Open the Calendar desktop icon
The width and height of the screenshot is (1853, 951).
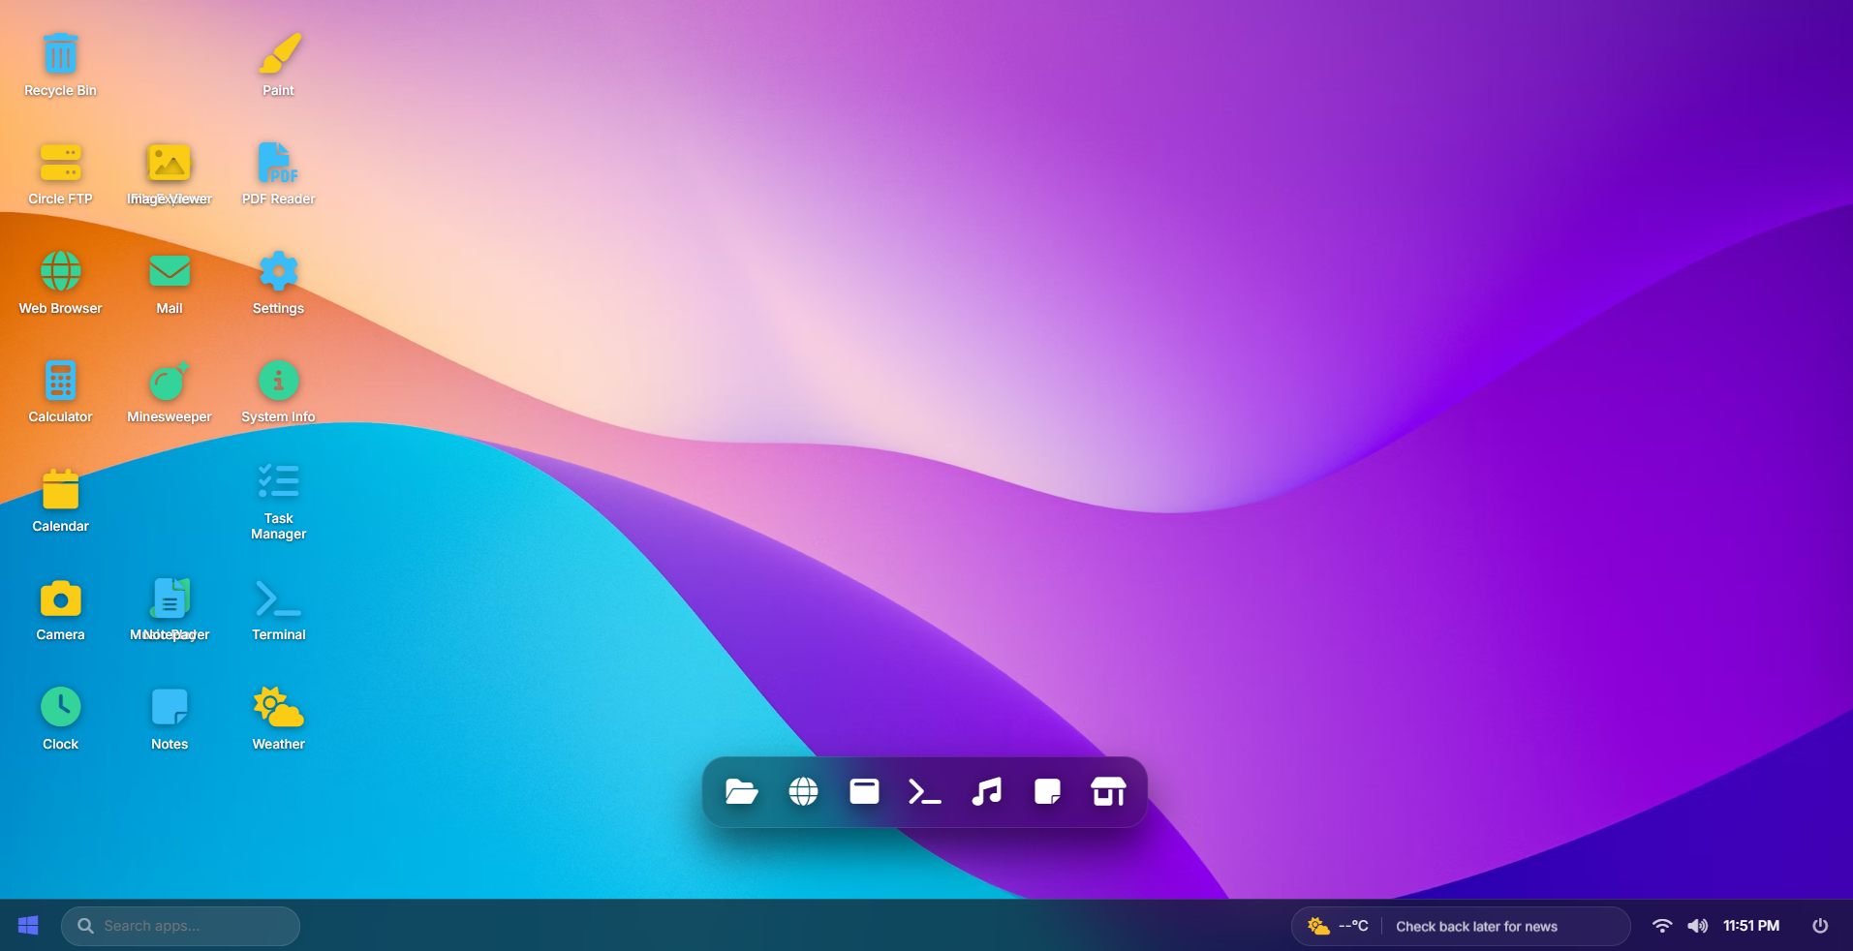(x=60, y=500)
